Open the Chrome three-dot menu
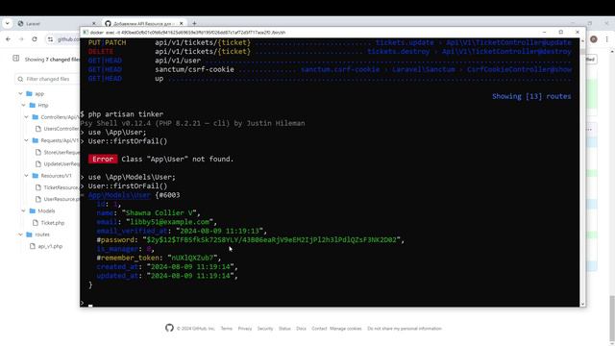The image size is (615, 346). [x=606, y=39]
